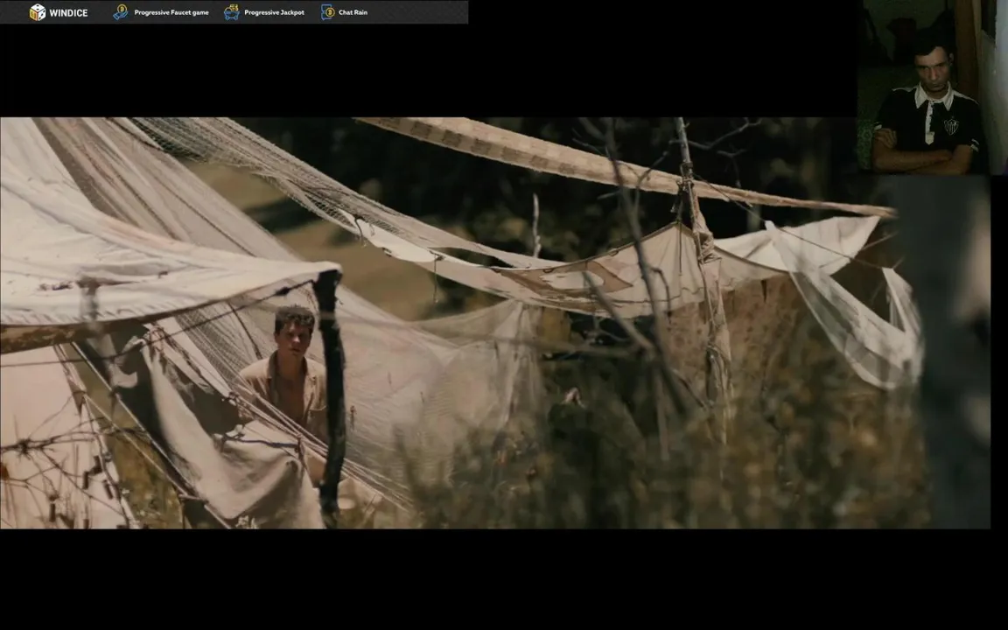
Task: Click the Progressive Faucet game coin icon
Action: coord(120,12)
